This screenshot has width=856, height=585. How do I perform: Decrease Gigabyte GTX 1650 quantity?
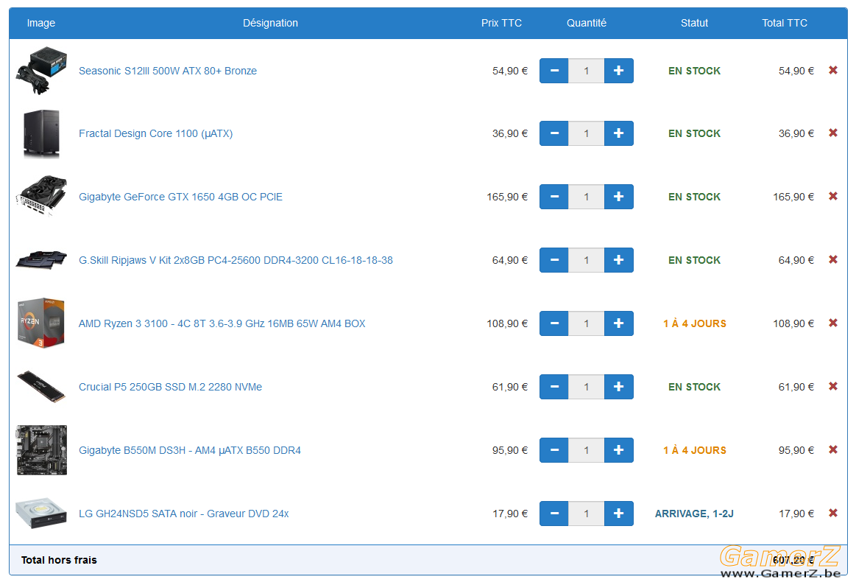pos(554,197)
